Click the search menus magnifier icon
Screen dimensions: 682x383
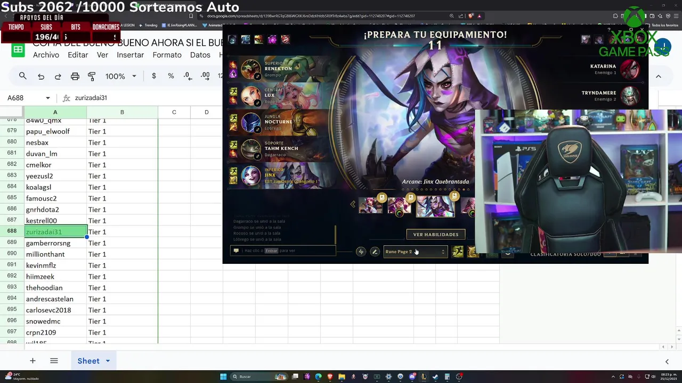(x=23, y=76)
